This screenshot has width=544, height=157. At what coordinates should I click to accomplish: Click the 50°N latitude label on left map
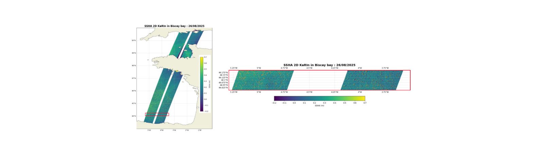click(134, 40)
